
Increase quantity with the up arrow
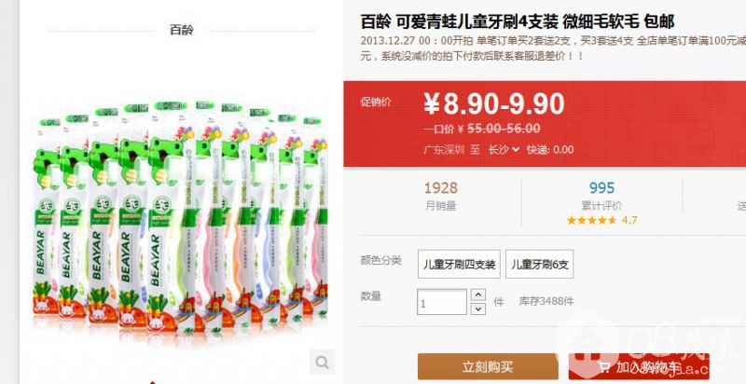point(478,295)
